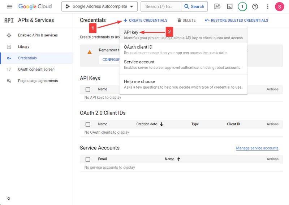Open the Google Address Autocomplete project selector
289x205 pixels.
tap(100, 6)
